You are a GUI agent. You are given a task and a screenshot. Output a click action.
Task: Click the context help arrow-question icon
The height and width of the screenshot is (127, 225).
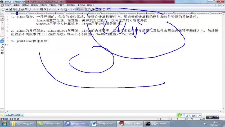(x=109, y=9)
